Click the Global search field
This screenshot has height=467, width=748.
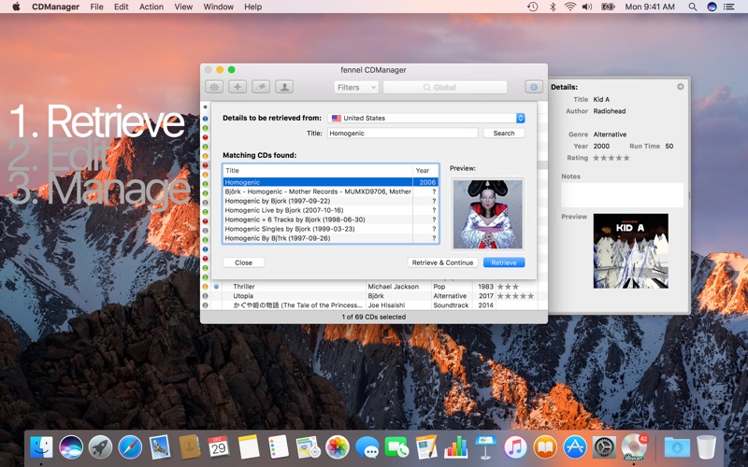[x=445, y=87]
